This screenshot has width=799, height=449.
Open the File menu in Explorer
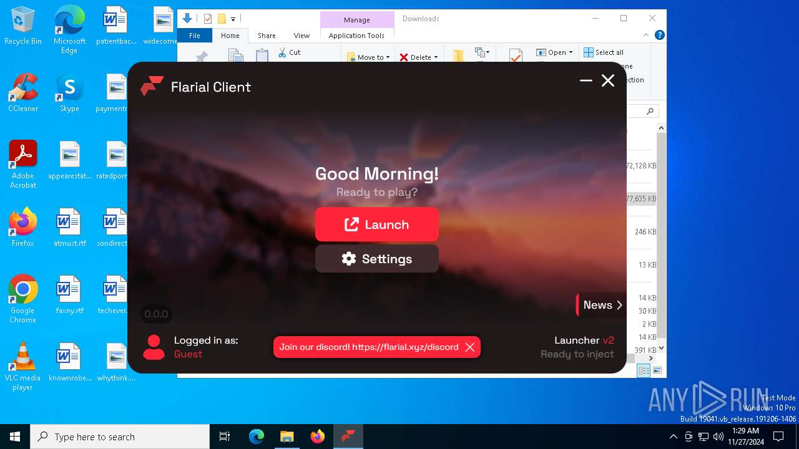(195, 36)
